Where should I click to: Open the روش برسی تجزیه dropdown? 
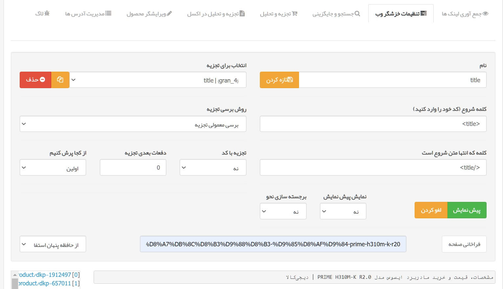133,124
